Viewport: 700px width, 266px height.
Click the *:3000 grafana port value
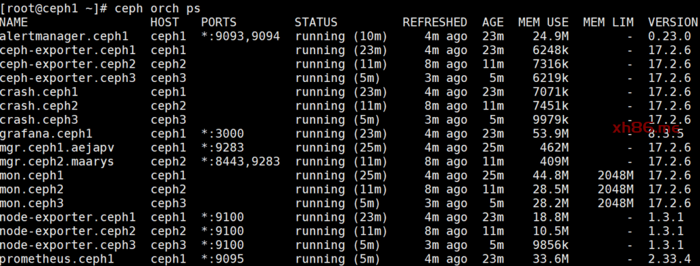(222, 134)
